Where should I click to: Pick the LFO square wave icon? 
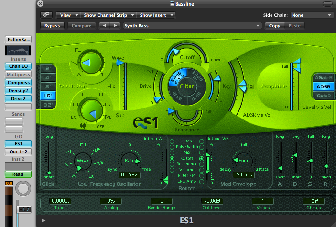[83, 145]
